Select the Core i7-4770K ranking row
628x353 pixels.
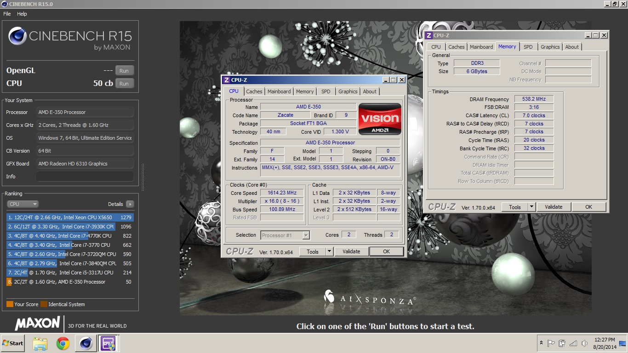pos(70,236)
